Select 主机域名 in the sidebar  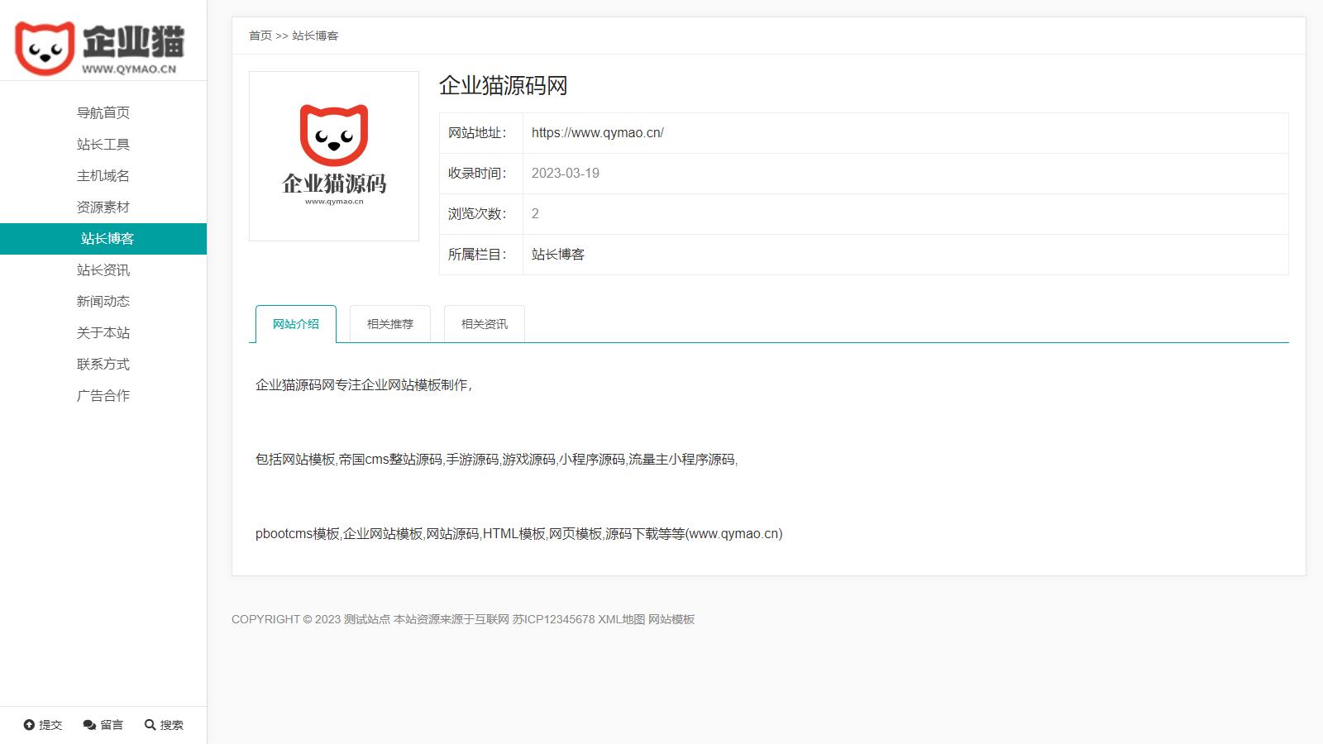click(103, 176)
